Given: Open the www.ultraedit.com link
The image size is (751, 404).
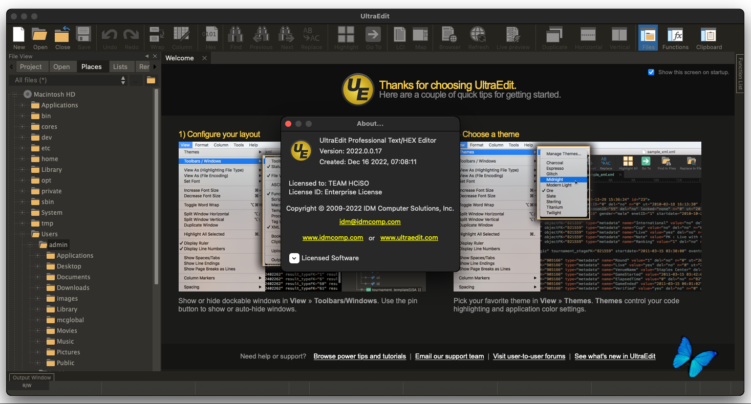Looking at the screenshot, I should tap(409, 238).
